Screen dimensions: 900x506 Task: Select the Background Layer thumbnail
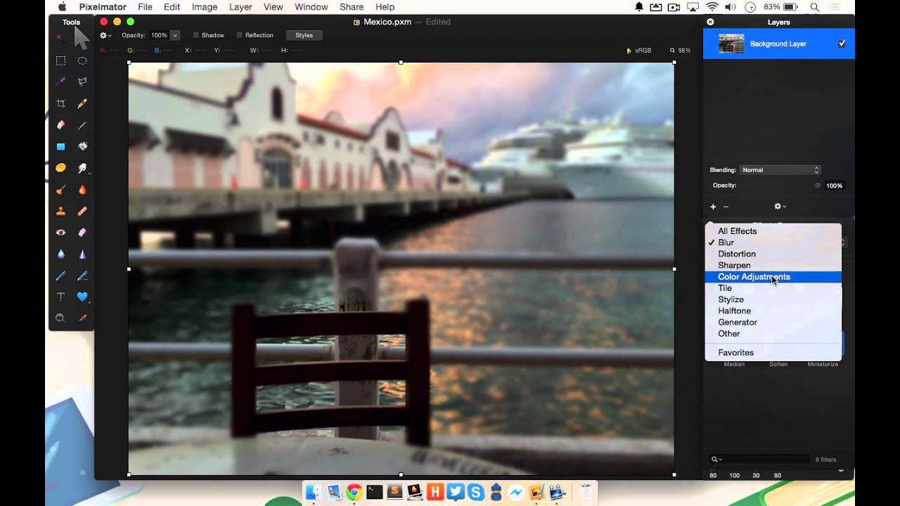pyautogui.click(x=731, y=44)
